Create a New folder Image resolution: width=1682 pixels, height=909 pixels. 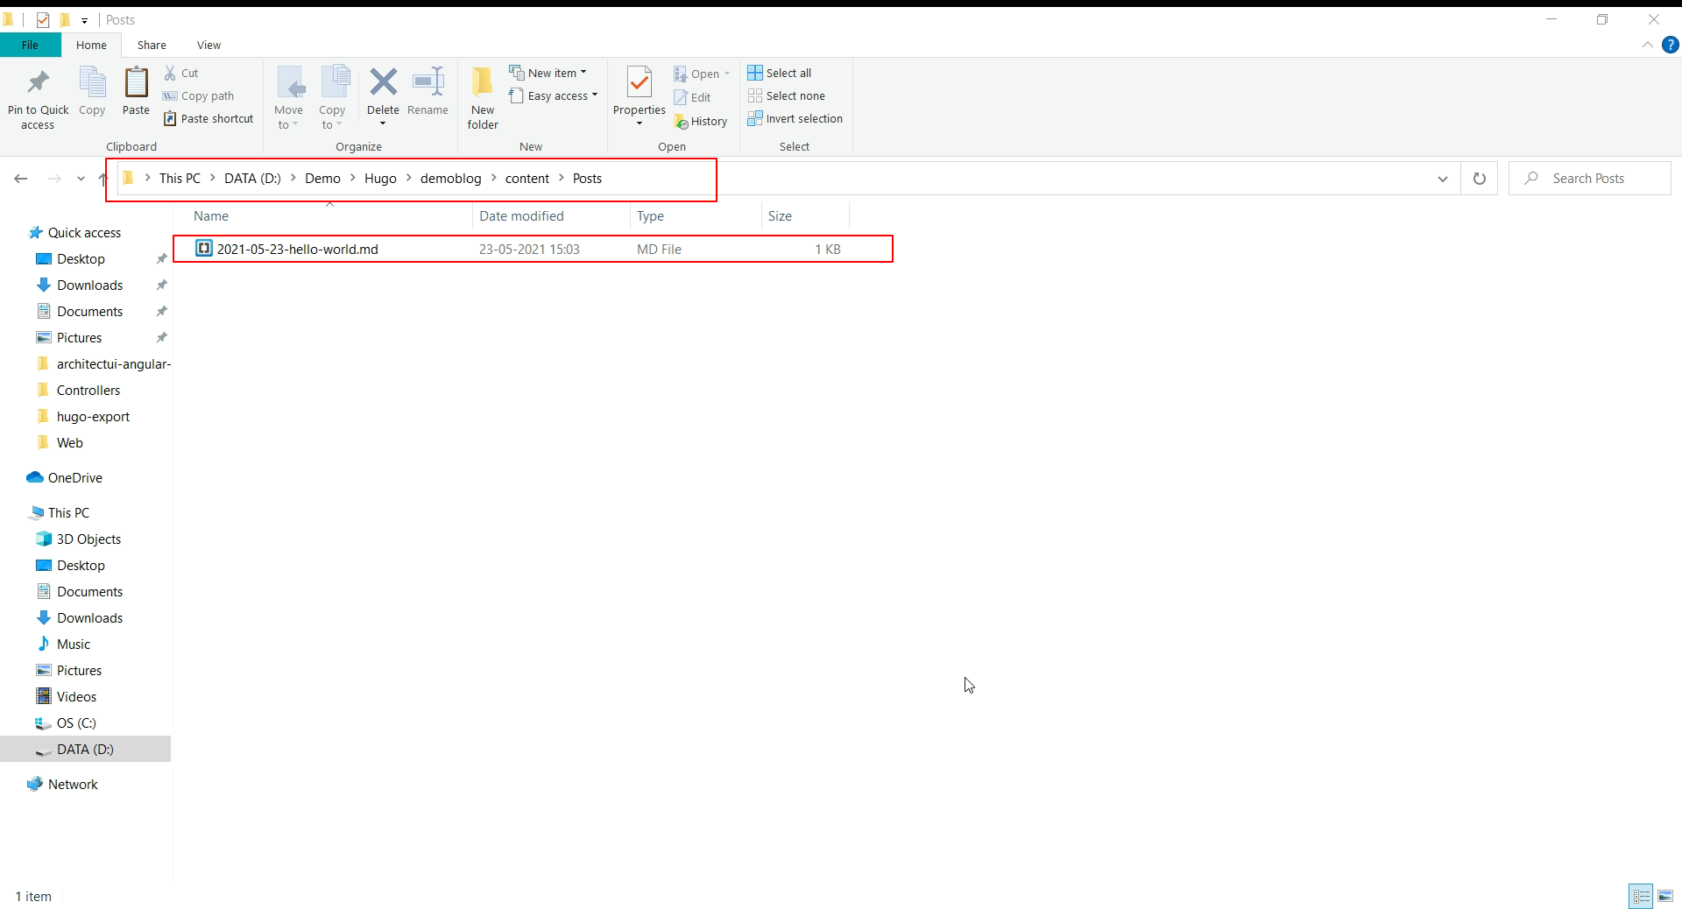tap(483, 99)
